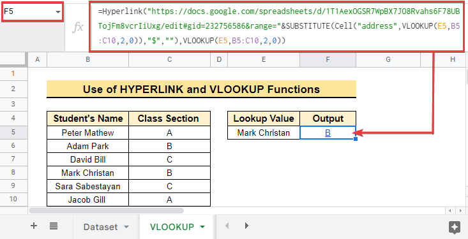Click the Class Section header cell
The width and height of the screenshot is (468, 239).
pyautogui.click(x=170, y=119)
